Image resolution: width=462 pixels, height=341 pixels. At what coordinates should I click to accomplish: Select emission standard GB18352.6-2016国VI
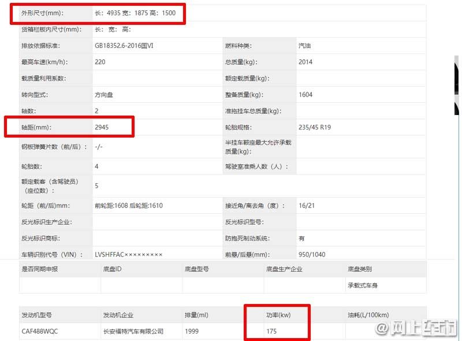(x=124, y=46)
